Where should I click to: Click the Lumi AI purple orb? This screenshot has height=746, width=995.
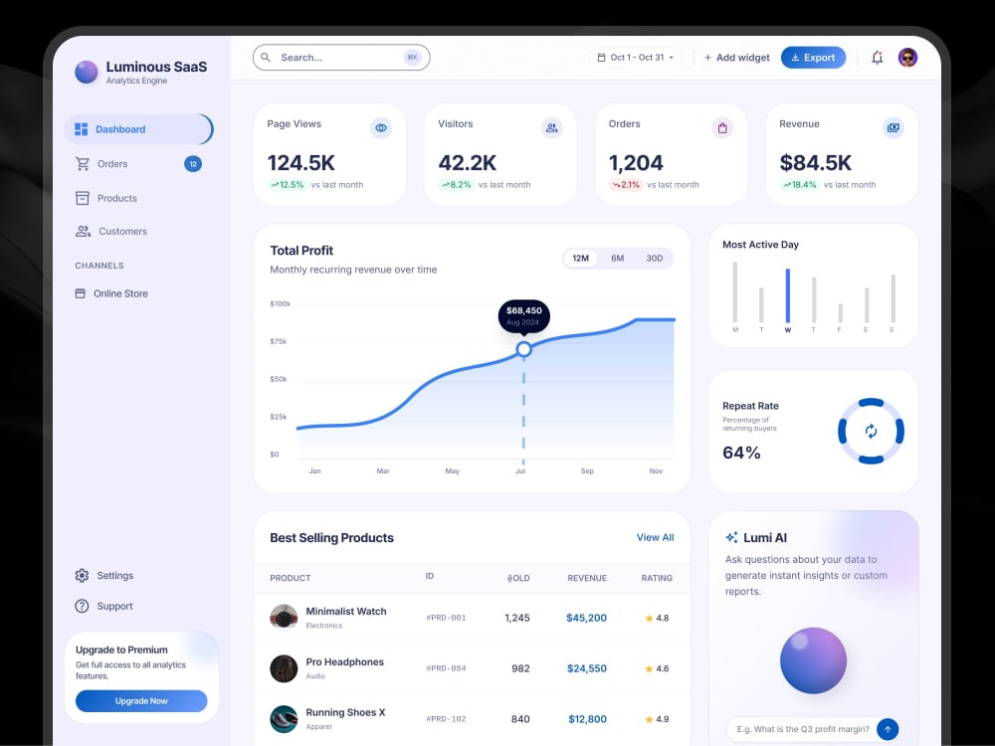[x=813, y=660]
